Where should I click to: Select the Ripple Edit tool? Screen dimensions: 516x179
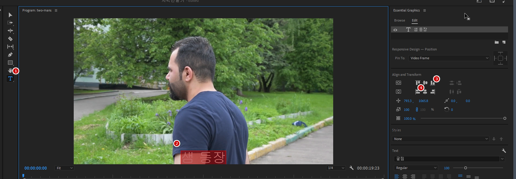pos(10,31)
